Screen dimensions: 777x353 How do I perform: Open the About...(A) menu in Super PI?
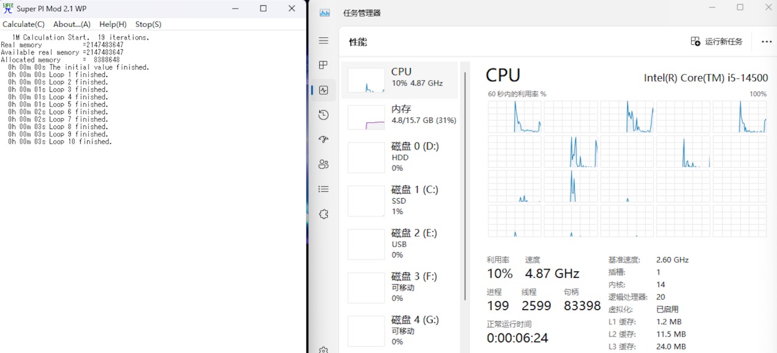(x=72, y=24)
